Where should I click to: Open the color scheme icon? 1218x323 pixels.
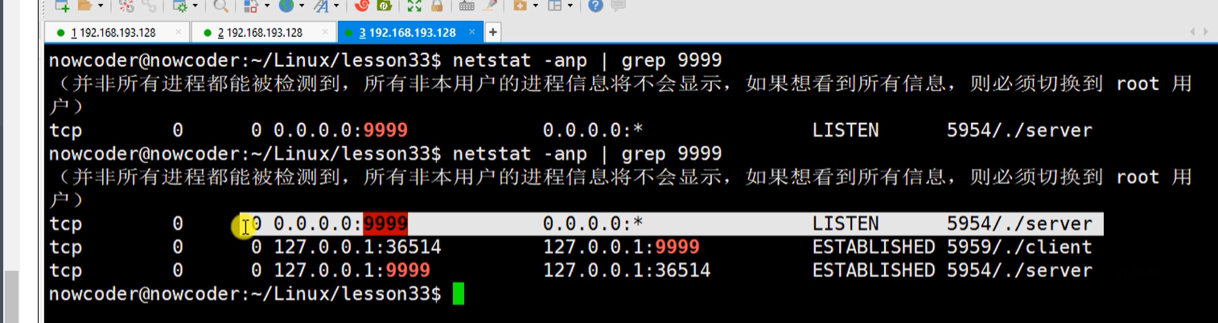(251, 6)
